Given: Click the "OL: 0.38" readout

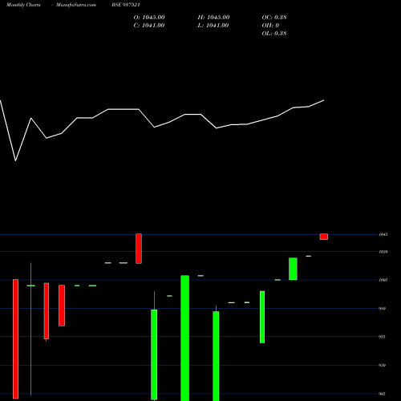Looking at the screenshot, I should (x=274, y=34).
